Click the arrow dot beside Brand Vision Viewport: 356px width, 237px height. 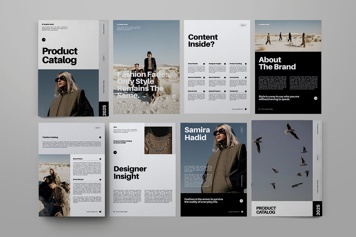[100, 159]
